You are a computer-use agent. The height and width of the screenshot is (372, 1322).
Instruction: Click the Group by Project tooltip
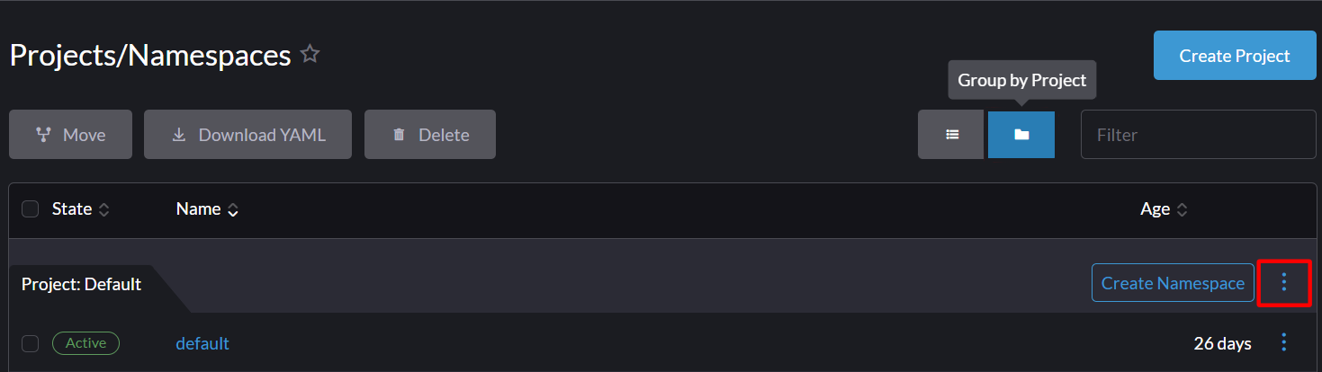(1022, 80)
